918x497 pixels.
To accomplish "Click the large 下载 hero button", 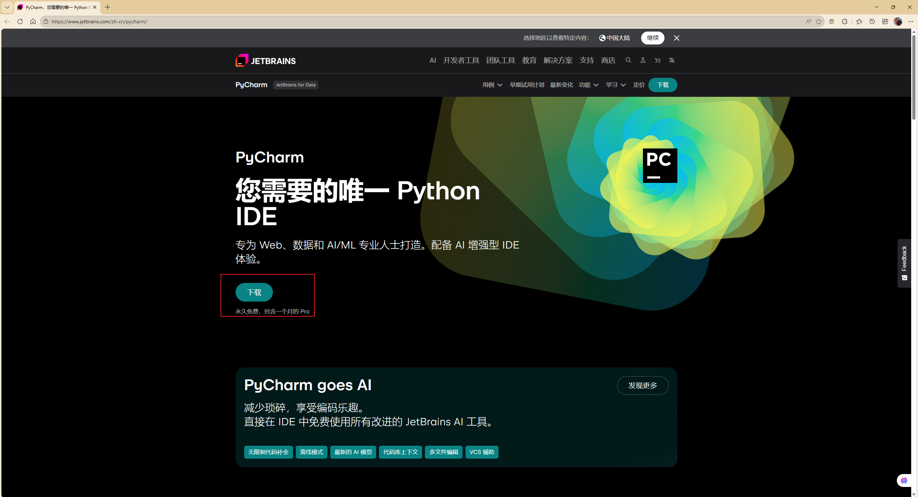I will 254,292.
